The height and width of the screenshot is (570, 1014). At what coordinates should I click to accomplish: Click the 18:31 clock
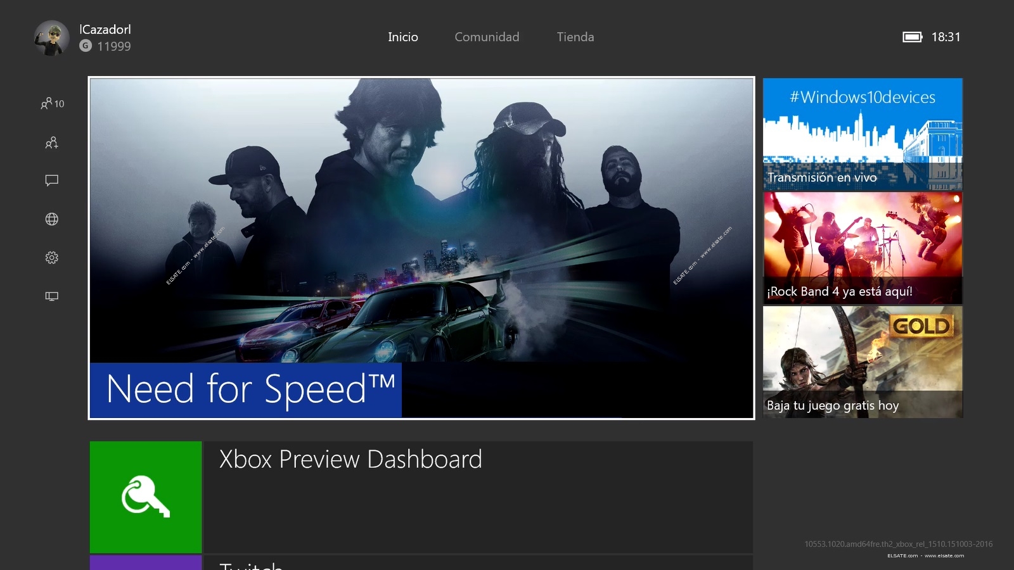(x=946, y=37)
